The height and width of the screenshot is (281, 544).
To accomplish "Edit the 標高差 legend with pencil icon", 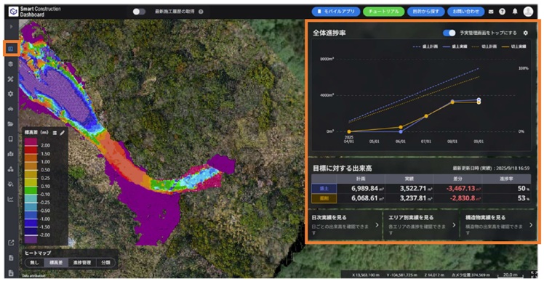I will point(62,133).
